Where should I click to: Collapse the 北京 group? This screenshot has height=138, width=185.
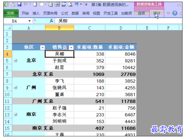pos(16,61)
